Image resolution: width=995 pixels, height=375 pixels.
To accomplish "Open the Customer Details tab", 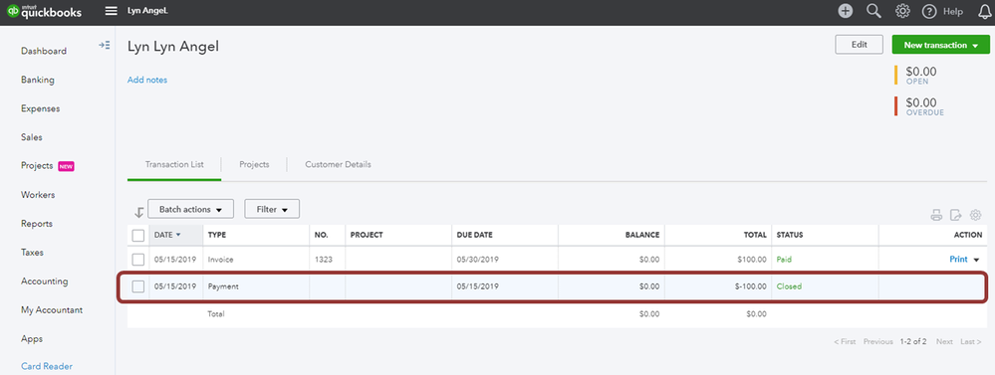I will 339,164.
